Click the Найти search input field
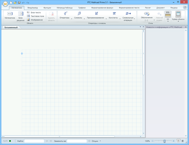 coord(34,141)
